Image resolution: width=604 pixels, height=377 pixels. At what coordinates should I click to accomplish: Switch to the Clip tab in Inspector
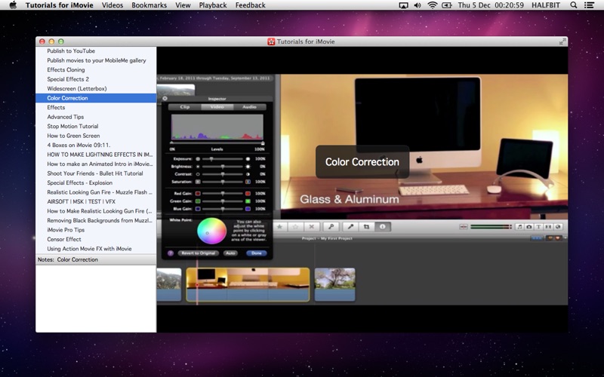[185, 107]
